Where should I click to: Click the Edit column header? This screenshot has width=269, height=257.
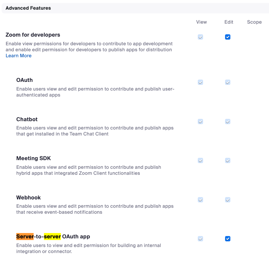tap(229, 22)
